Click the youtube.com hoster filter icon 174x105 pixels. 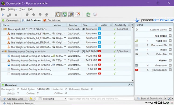[x=137, y=70]
